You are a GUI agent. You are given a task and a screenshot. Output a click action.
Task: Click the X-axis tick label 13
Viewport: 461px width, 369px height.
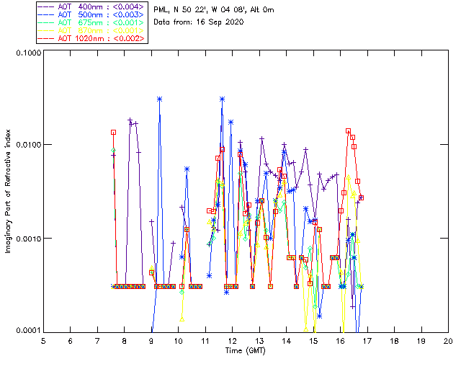(x=259, y=341)
